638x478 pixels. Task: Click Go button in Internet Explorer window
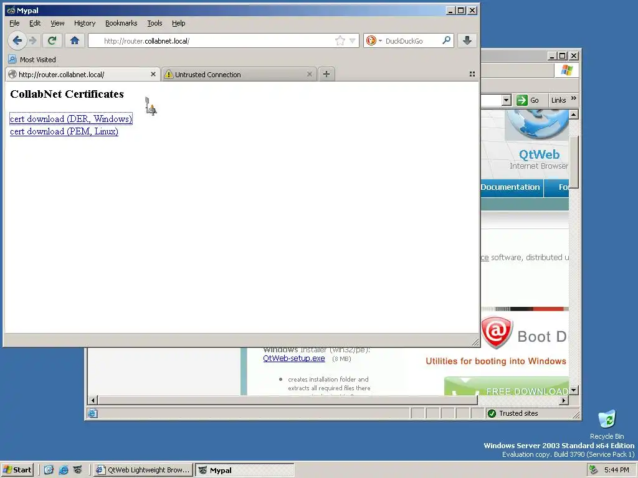tap(528, 100)
